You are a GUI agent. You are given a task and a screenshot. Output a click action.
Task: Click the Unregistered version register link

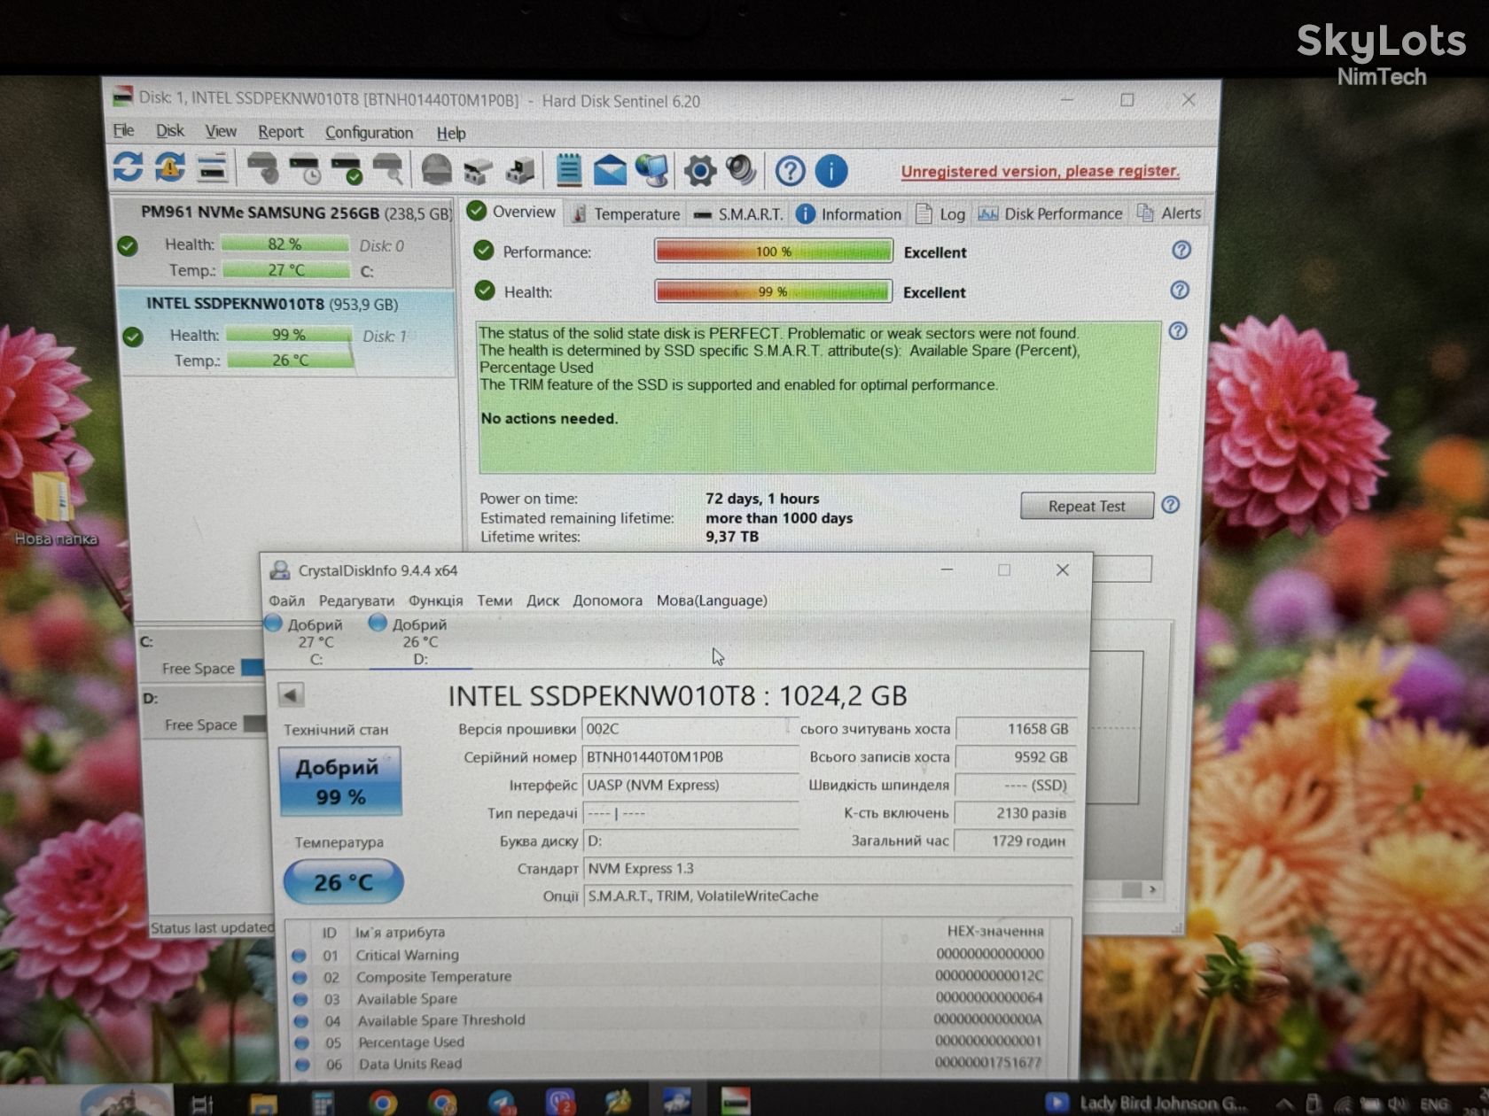1040,171
